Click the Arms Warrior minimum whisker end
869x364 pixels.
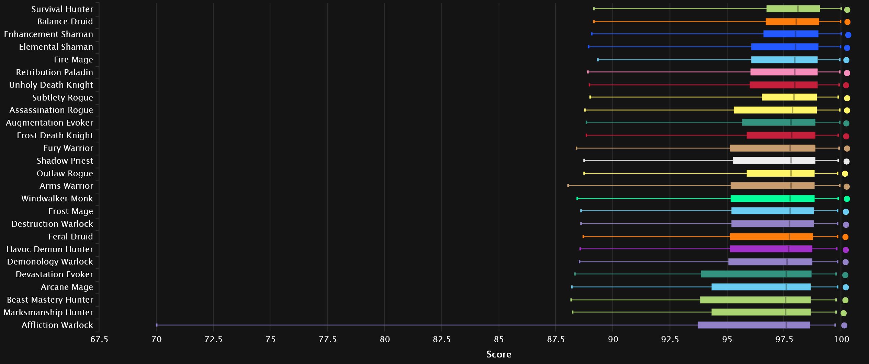(x=568, y=186)
